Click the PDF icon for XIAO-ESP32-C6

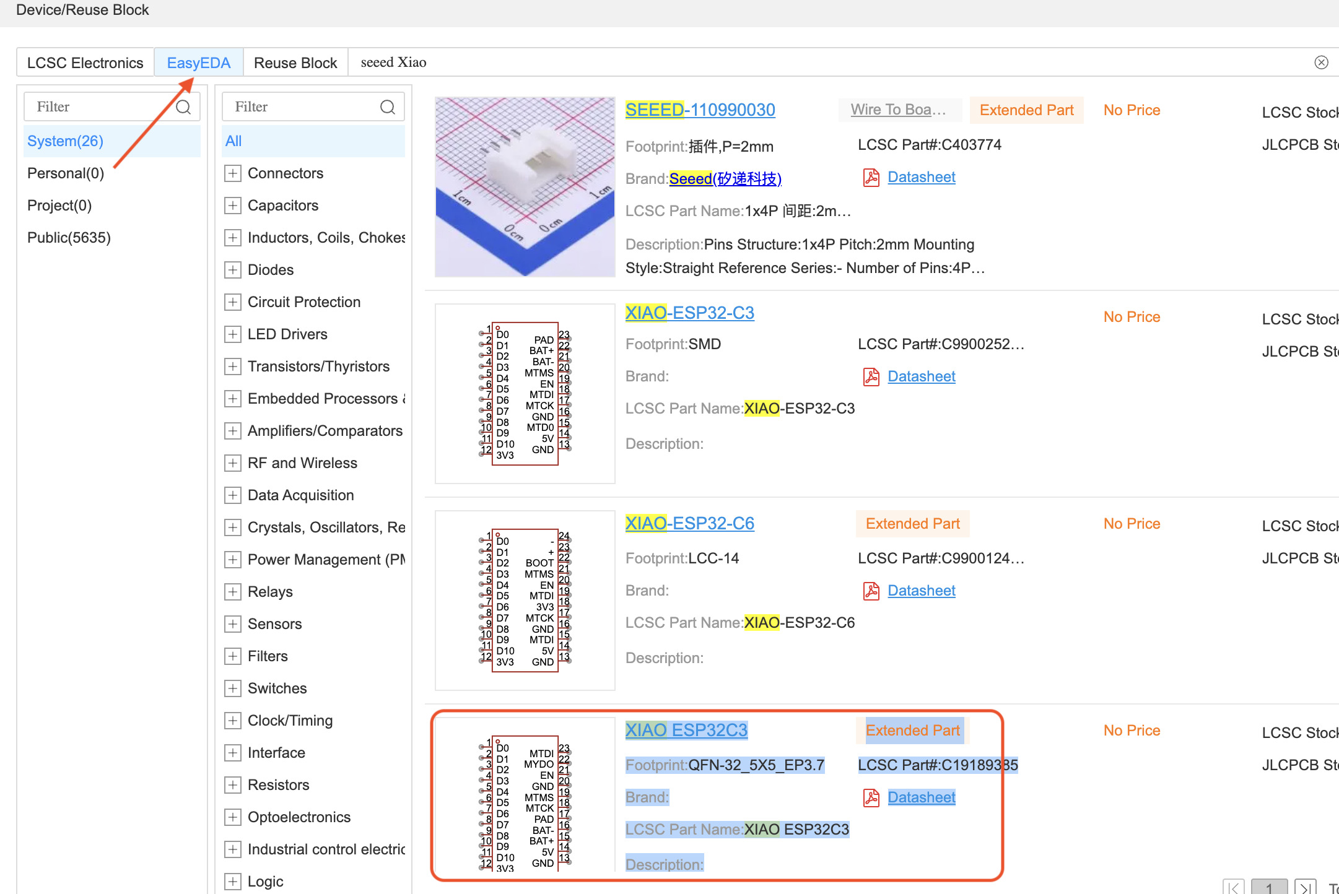[871, 591]
